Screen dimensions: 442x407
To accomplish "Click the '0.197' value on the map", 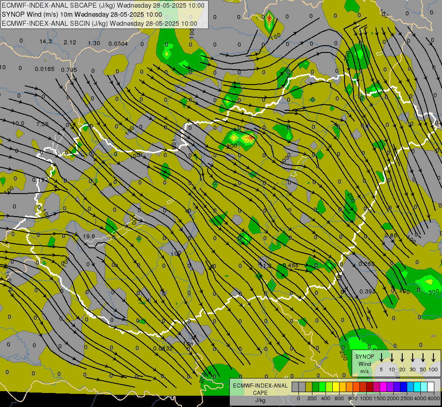I will (40, 180).
